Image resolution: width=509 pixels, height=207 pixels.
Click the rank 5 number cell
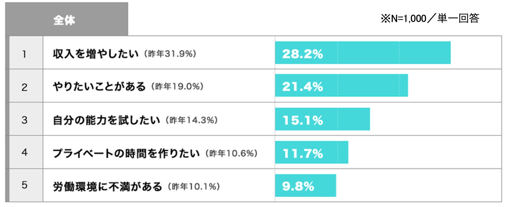25,185
